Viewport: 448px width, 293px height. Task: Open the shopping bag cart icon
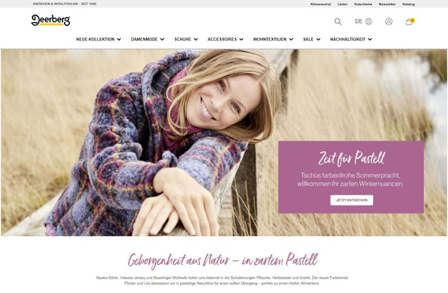point(409,22)
